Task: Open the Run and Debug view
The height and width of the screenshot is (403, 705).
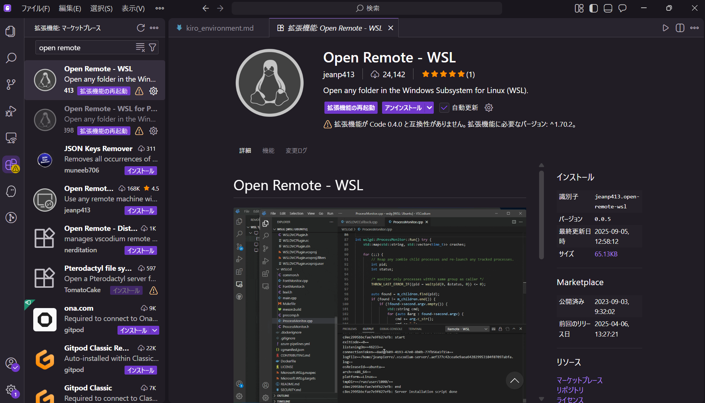Action: [x=11, y=111]
